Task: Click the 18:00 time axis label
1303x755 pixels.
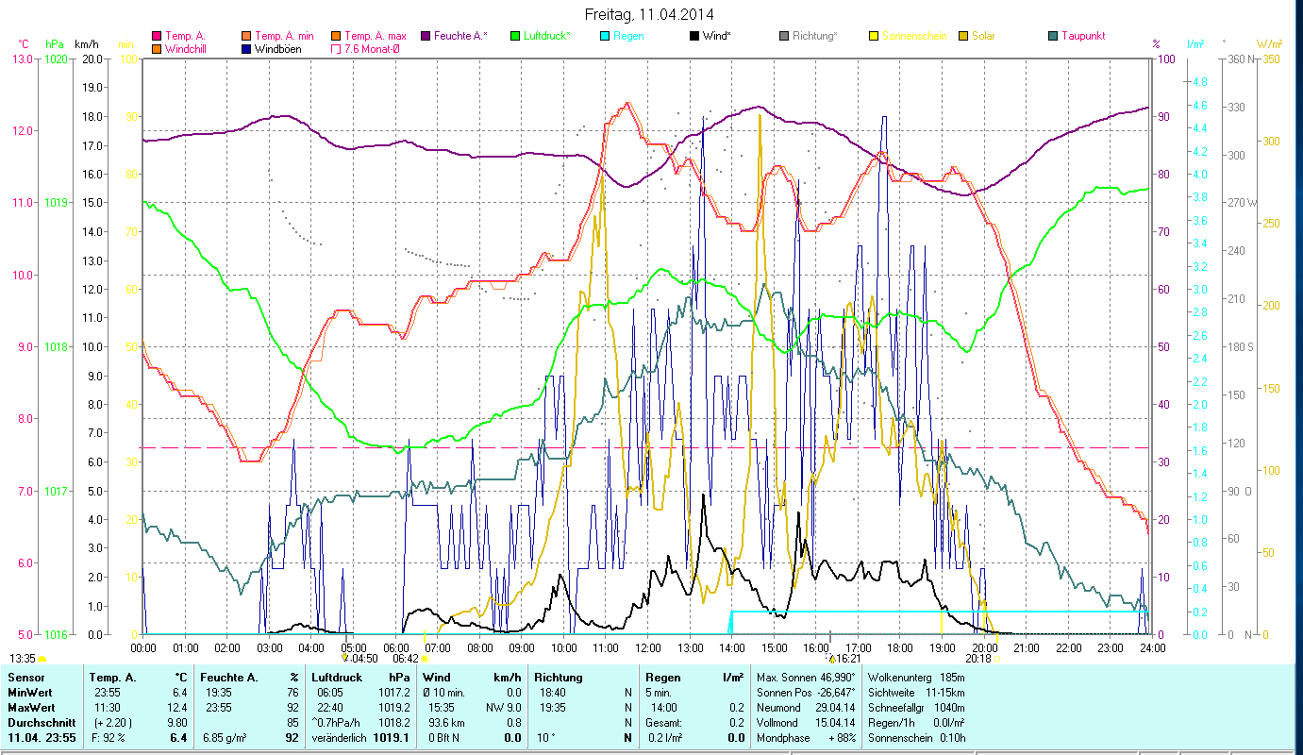Action: click(900, 647)
